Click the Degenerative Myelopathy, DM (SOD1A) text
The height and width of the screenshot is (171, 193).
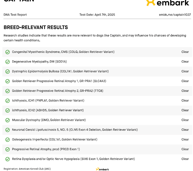pyautogui.click(x=39, y=62)
